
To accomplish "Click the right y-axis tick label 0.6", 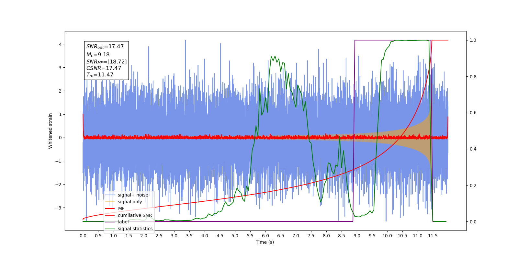I will (x=473, y=113).
